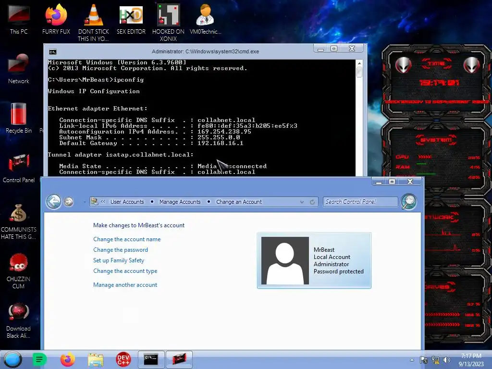
Task: Open the VM0Technic desktop shortcut
Action: (x=205, y=19)
